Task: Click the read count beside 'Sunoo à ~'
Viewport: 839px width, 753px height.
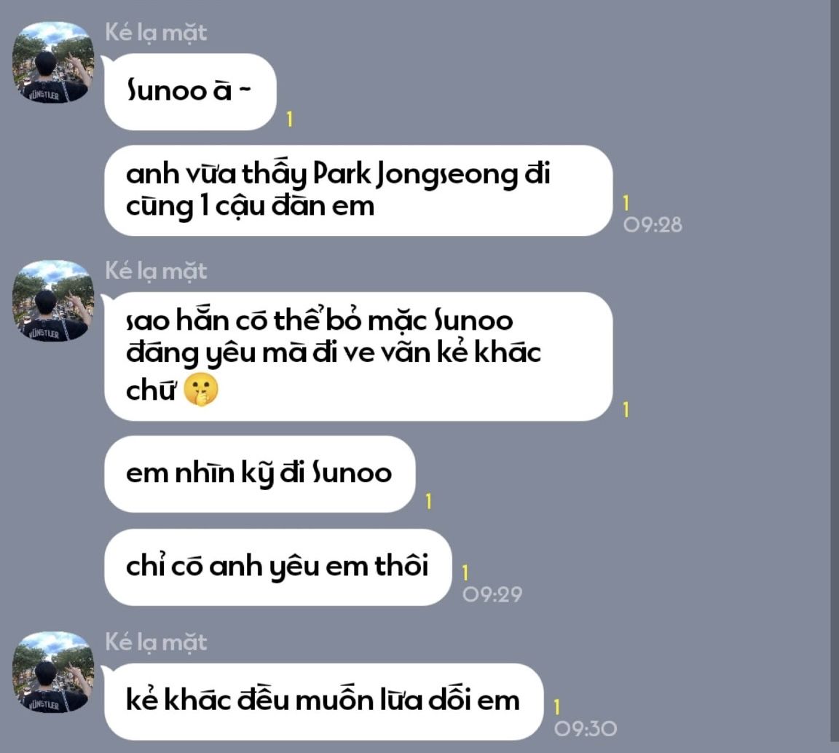Action: tap(289, 119)
